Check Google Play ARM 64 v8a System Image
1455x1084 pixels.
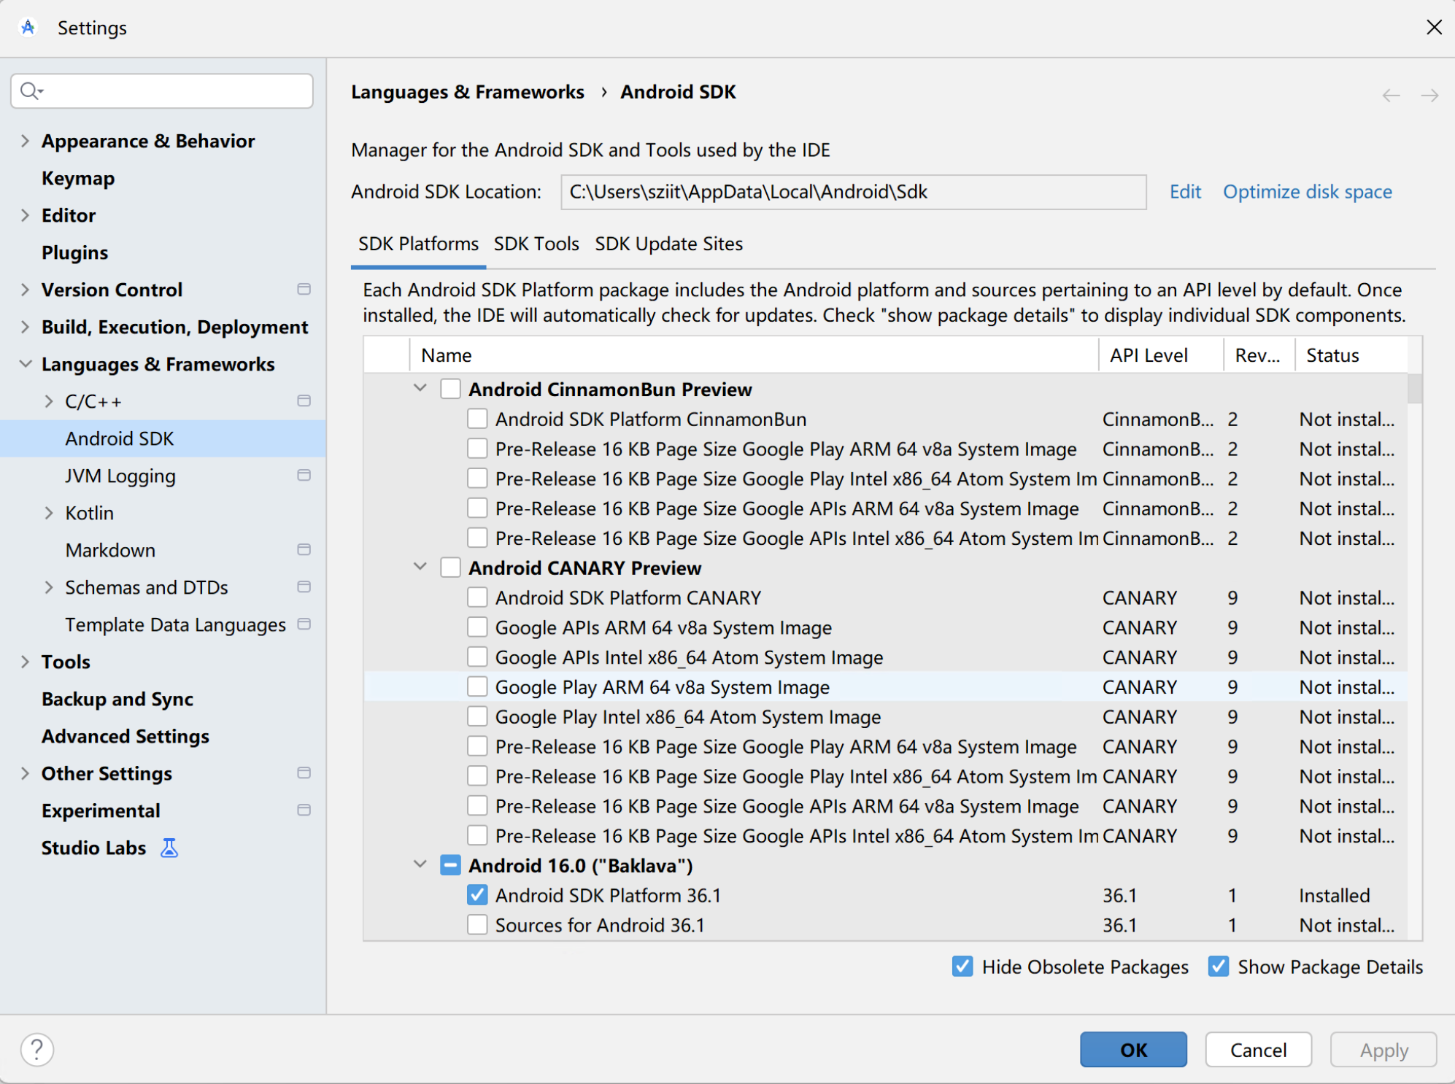(x=477, y=687)
